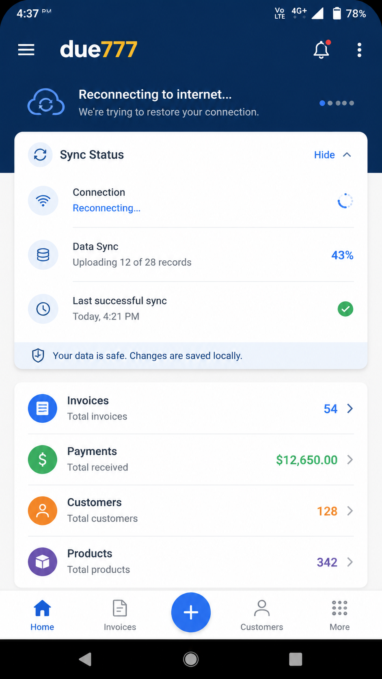Switch to the Customers bottom tab
Screen dimensions: 382x679
point(262,615)
